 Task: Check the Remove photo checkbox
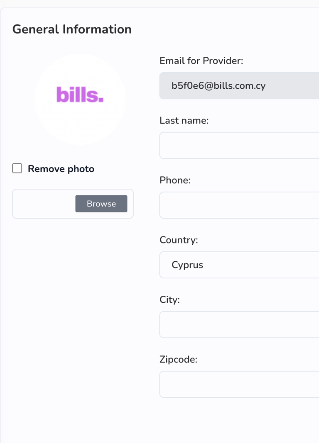[x=17, y=168]
